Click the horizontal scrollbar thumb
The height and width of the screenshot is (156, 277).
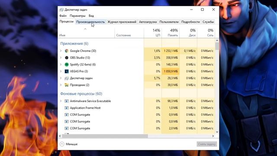click(105, 136)
